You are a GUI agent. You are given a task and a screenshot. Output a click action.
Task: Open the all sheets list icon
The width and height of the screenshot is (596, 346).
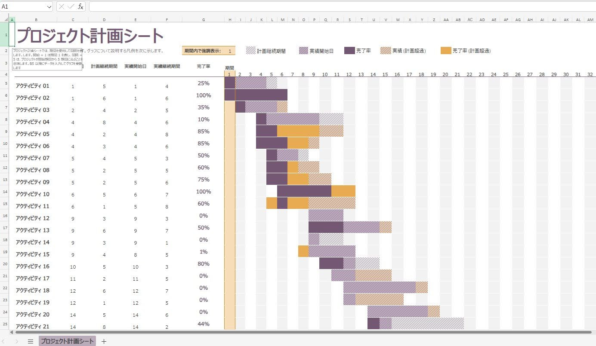(31, 341)
